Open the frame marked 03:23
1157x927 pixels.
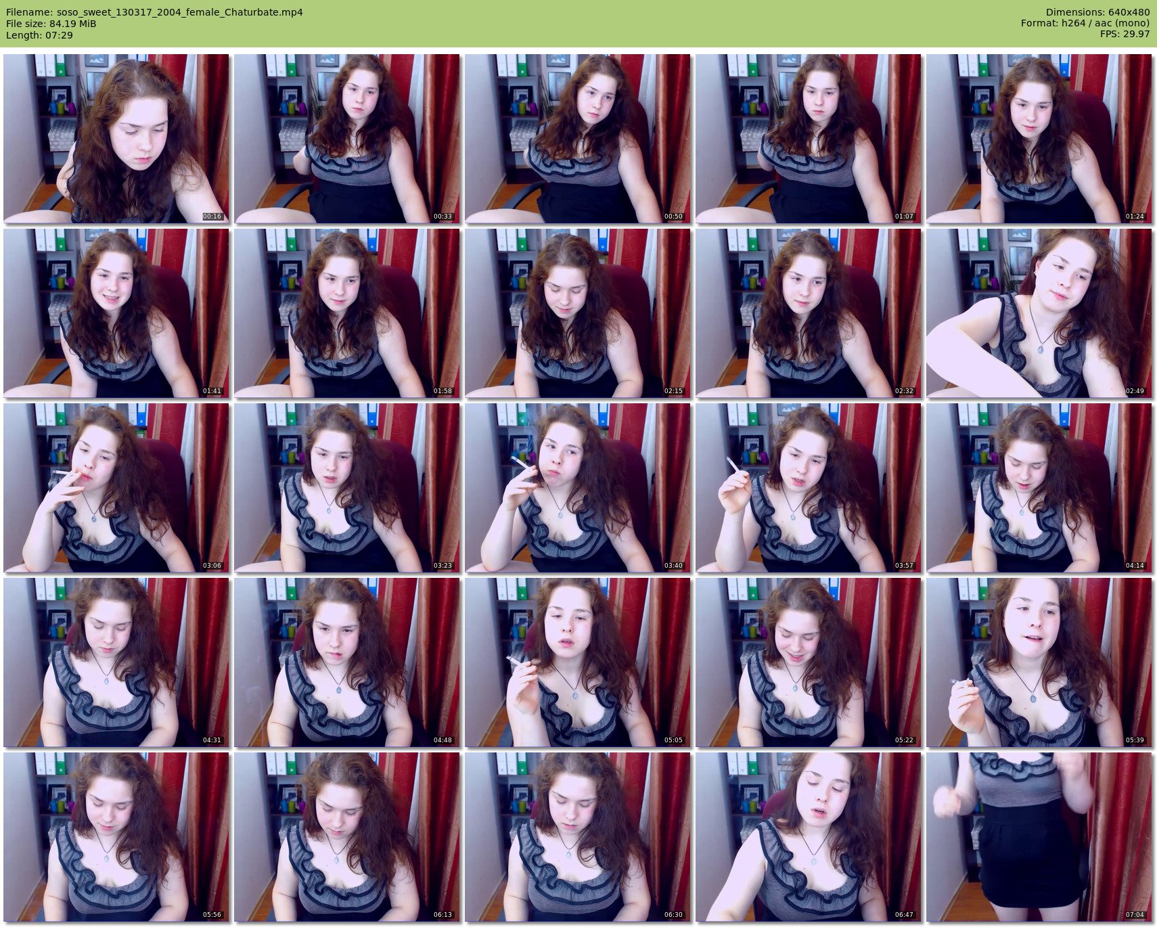[x=346, y=488]
